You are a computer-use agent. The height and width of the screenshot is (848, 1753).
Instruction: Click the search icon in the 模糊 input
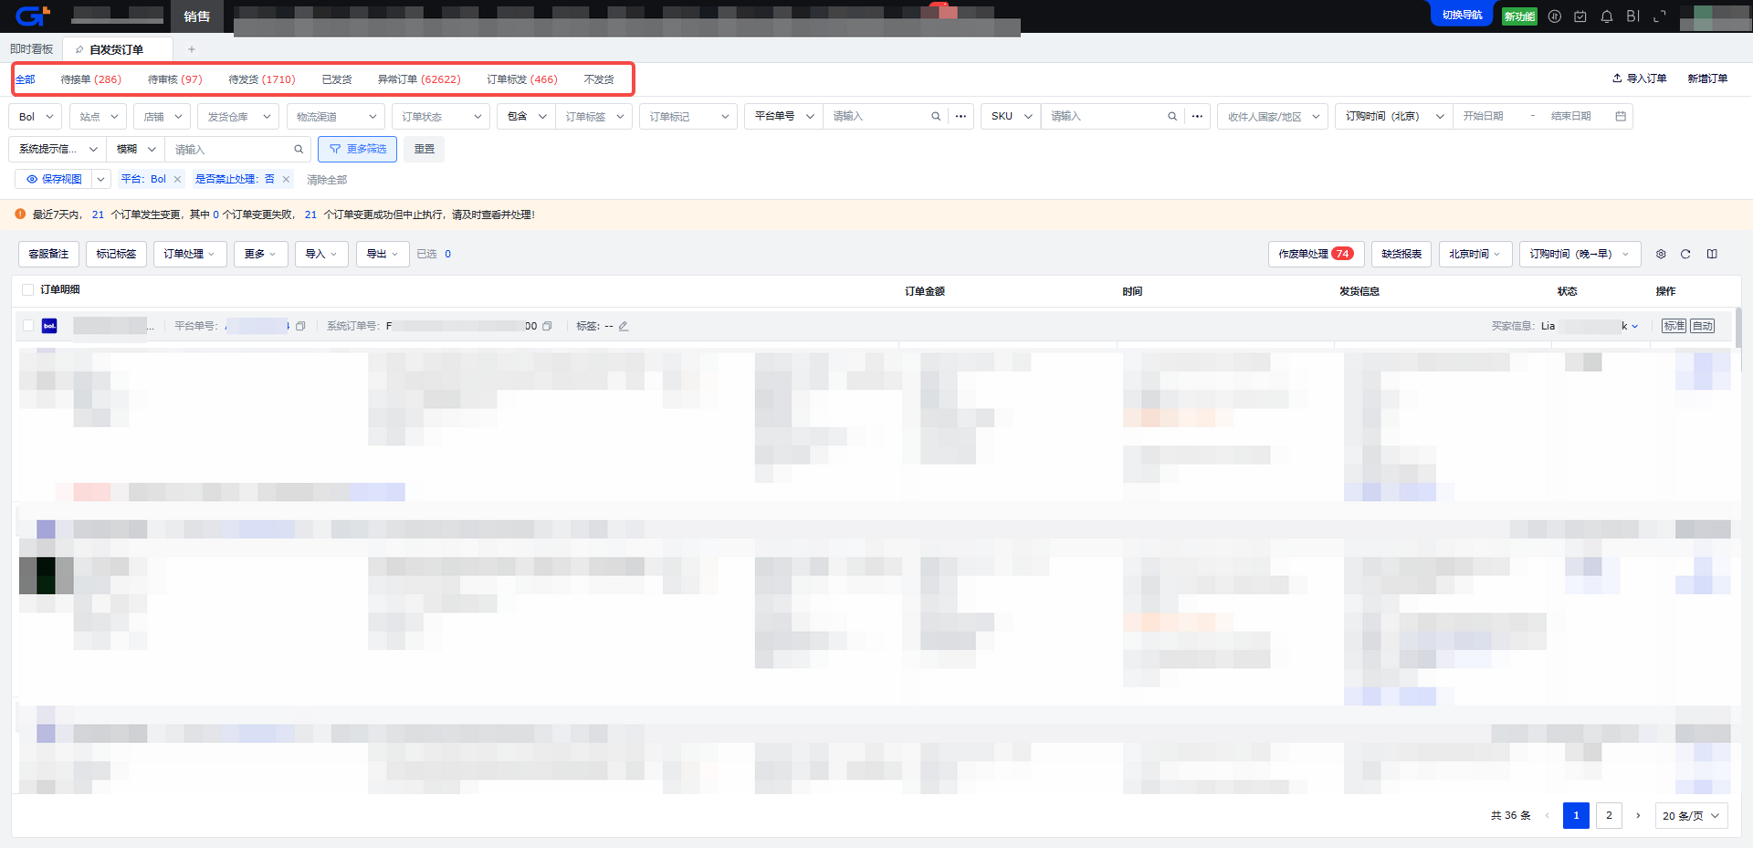tap(299, 149)
